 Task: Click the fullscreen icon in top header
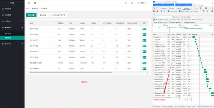click(132, 3)
